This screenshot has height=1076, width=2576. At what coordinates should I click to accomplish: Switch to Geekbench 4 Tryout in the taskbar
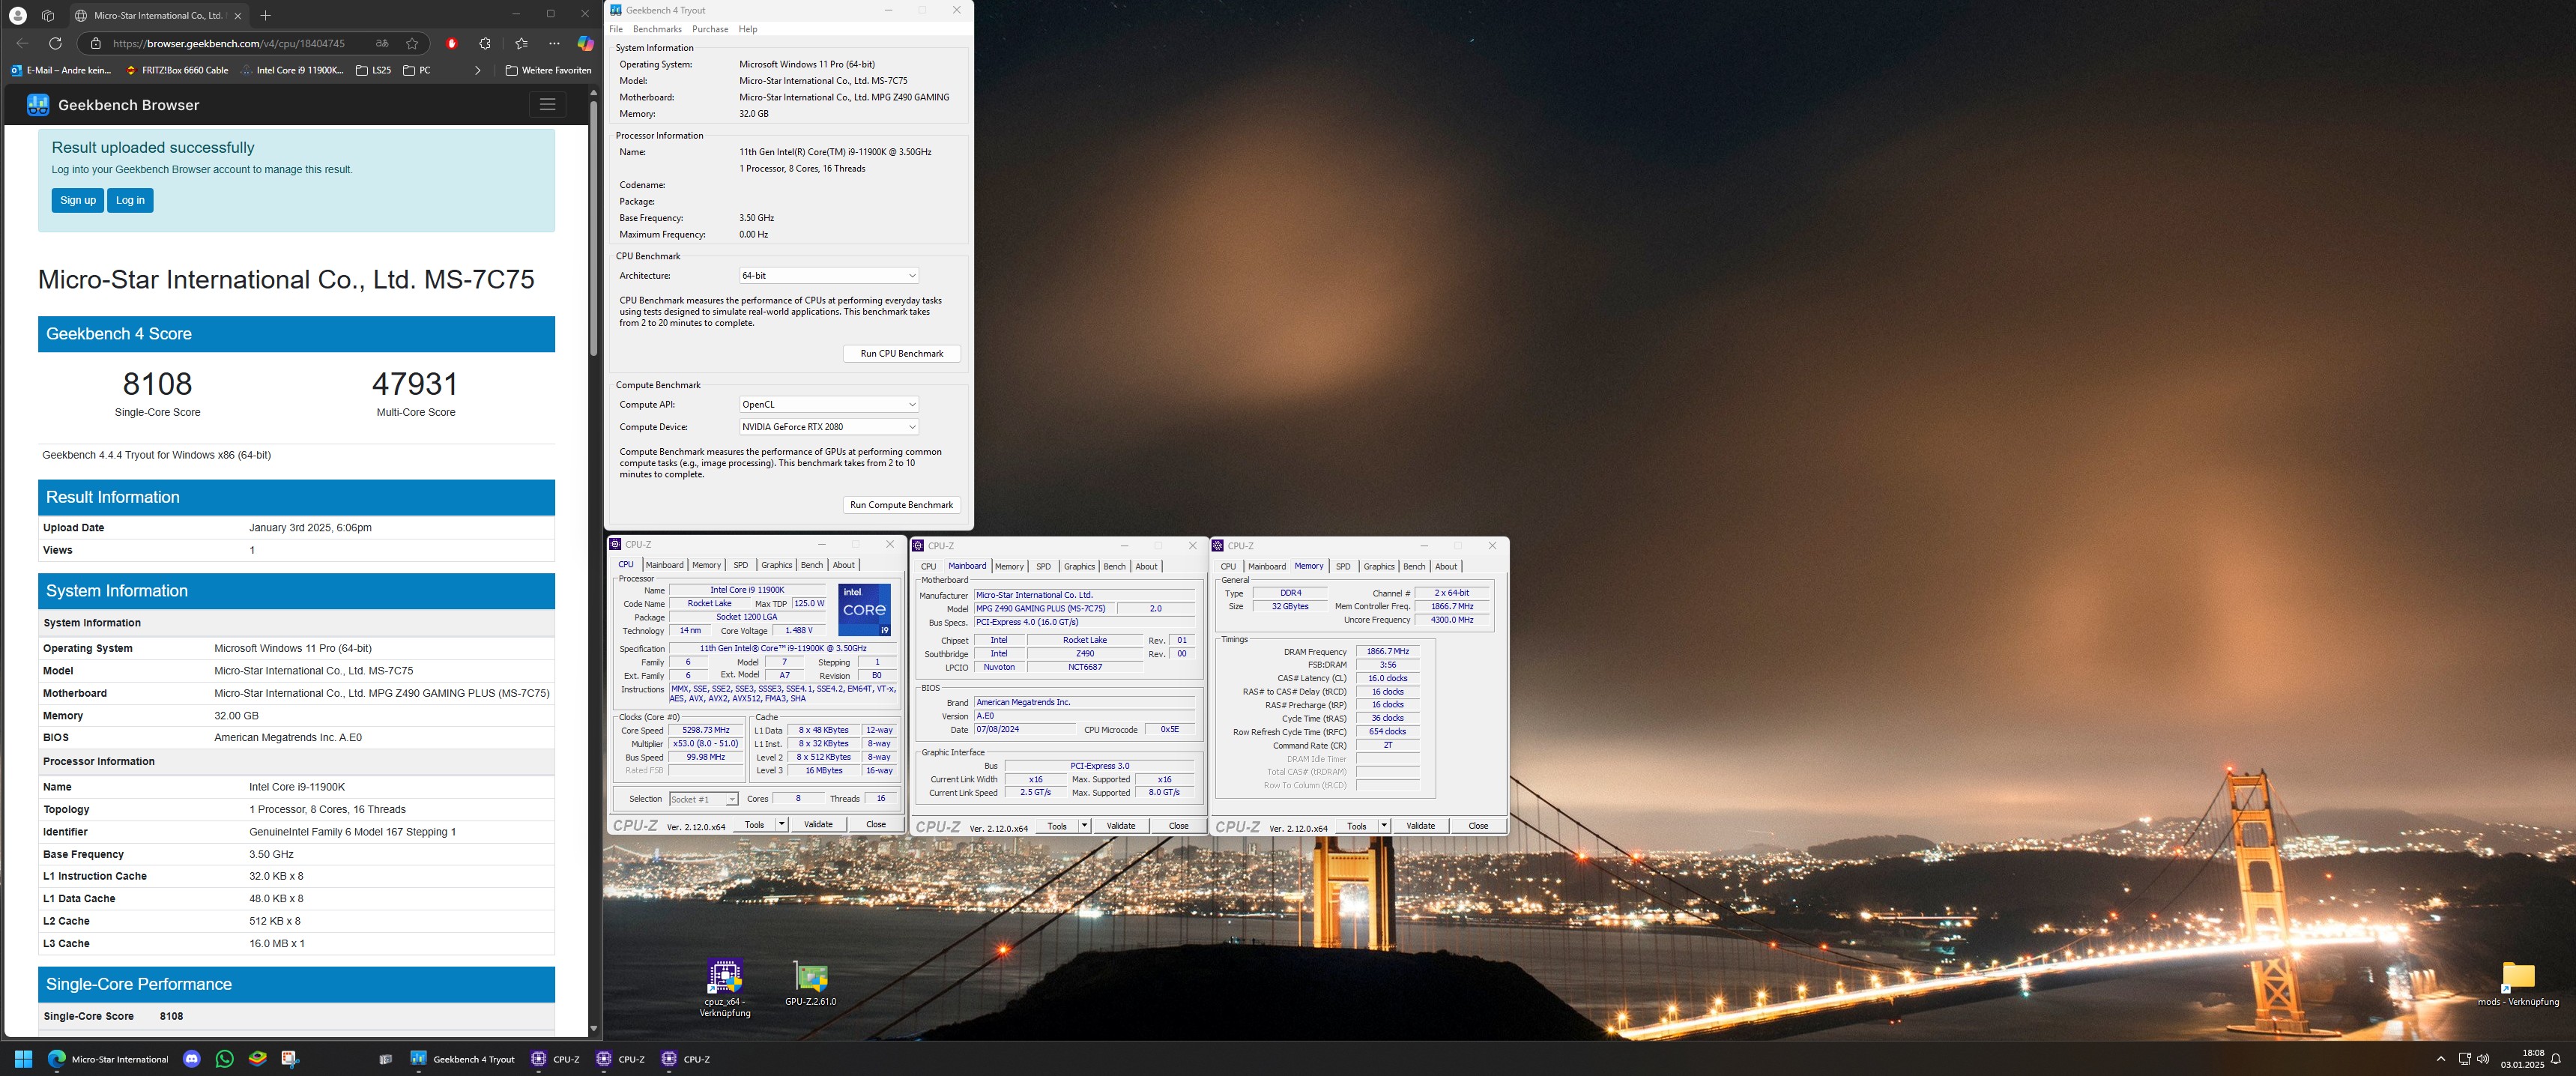pyautogui.click(x=462, y=1058)
